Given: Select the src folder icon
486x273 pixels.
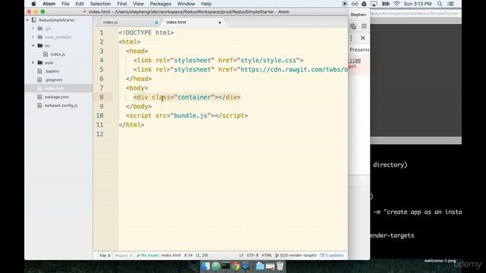Looking at the screenshot, I should (40, 45).
